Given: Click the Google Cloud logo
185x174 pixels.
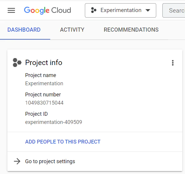Looking at the screenshot, I should [48, 10].
